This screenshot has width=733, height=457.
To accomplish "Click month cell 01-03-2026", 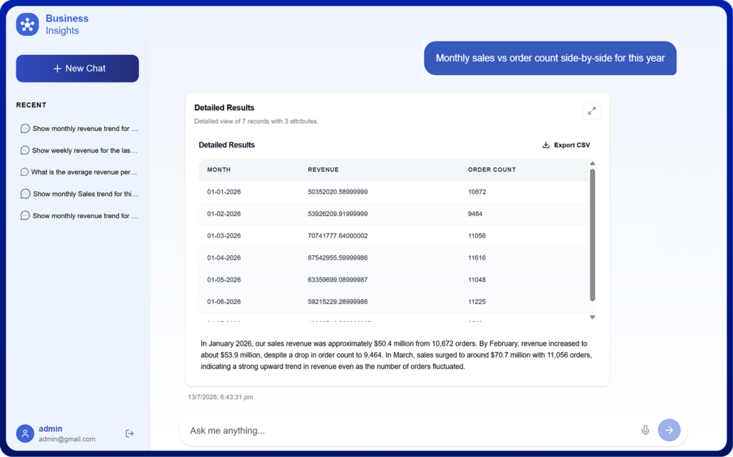I will [x=224, y=235].
